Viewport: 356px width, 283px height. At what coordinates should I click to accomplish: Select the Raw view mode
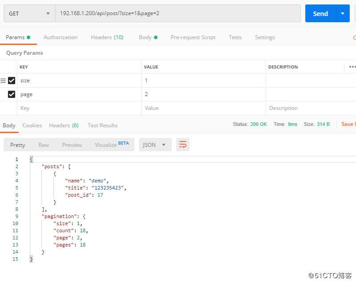tap(44, 145)
